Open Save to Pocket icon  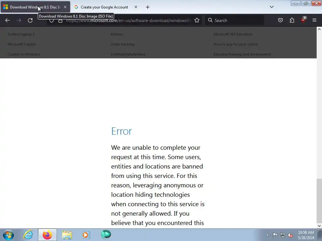(280, 20)
